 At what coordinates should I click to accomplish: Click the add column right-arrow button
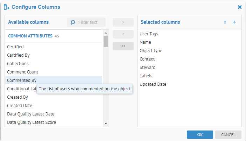tap(123, 22)
